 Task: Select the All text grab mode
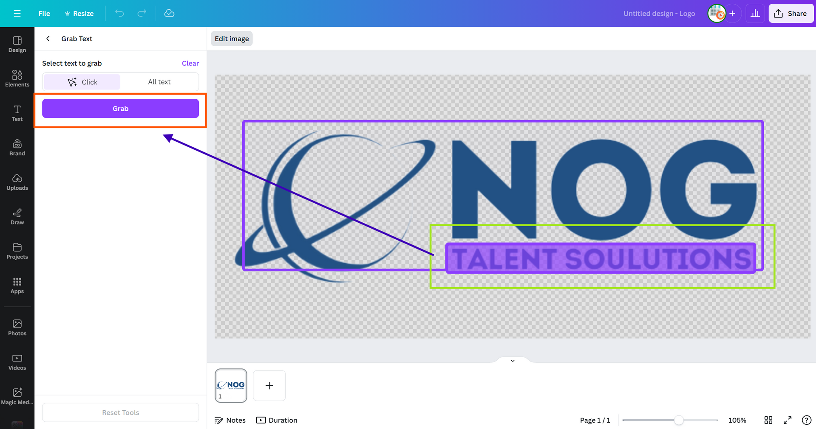(159, 82)
